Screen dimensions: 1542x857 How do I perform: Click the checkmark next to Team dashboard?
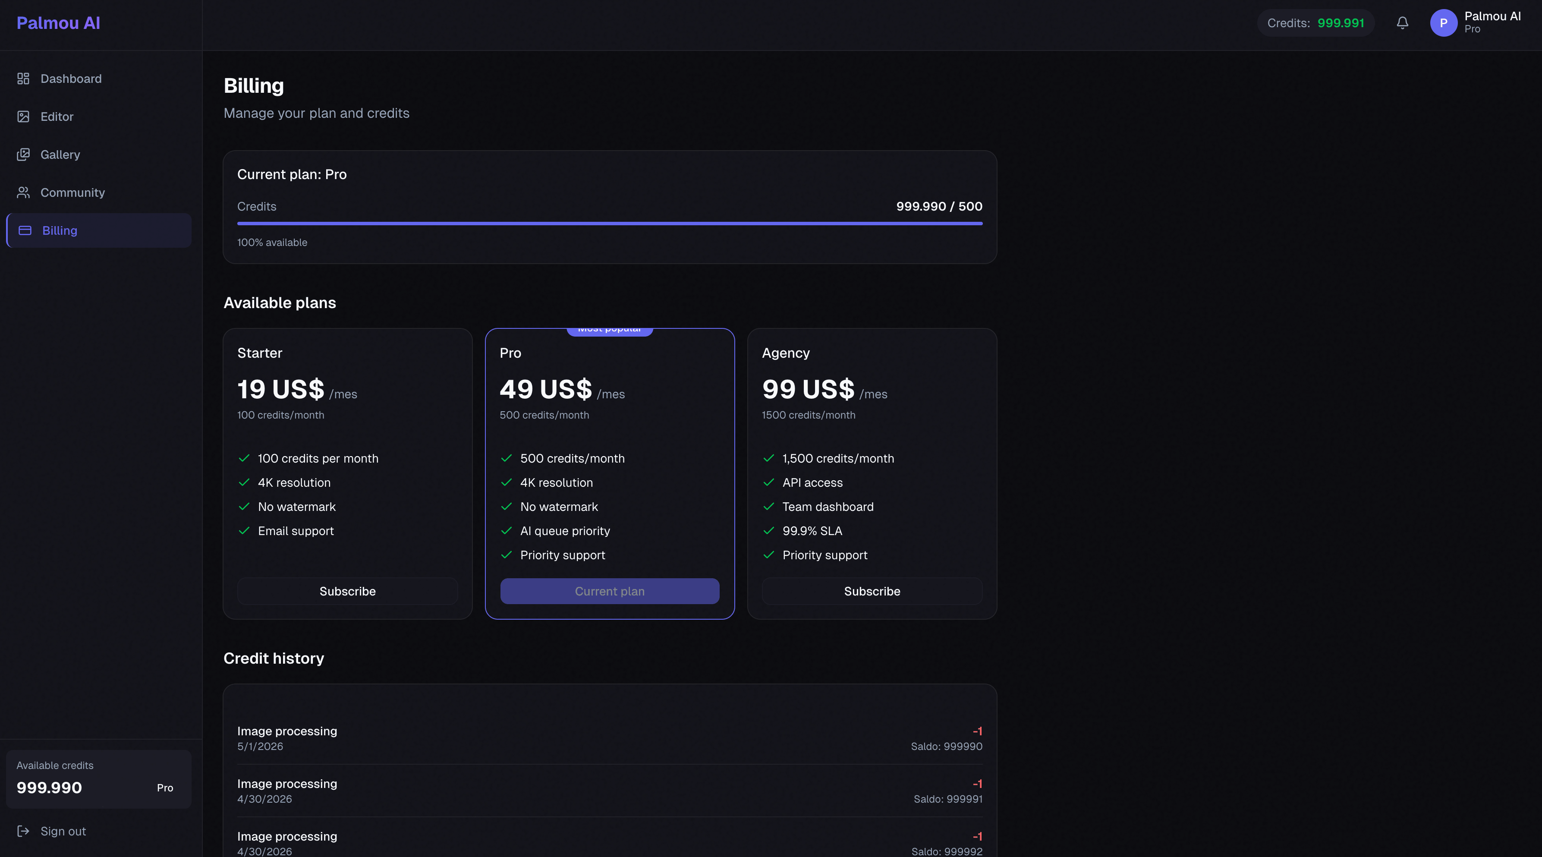click(768, 507)
